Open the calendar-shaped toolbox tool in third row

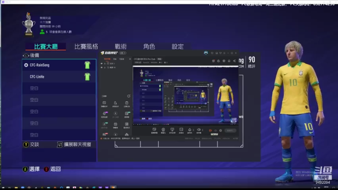click(x=115, y=125)
